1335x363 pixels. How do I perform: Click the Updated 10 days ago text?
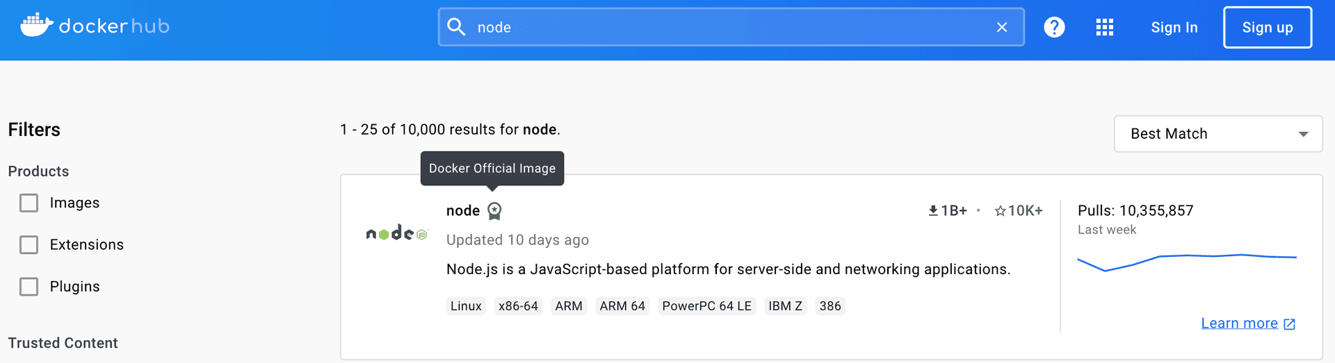point(517,240)
